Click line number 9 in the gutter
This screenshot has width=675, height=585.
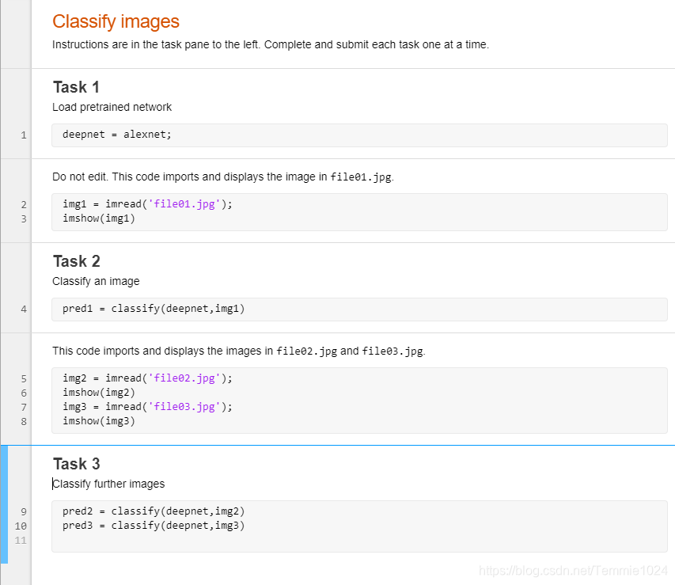[24, 512]
